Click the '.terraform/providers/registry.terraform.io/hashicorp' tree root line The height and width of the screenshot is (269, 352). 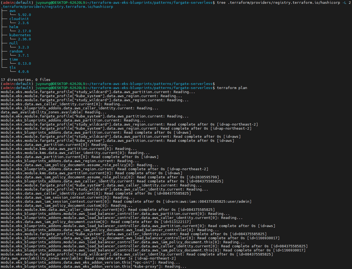[x=57, y=7]
